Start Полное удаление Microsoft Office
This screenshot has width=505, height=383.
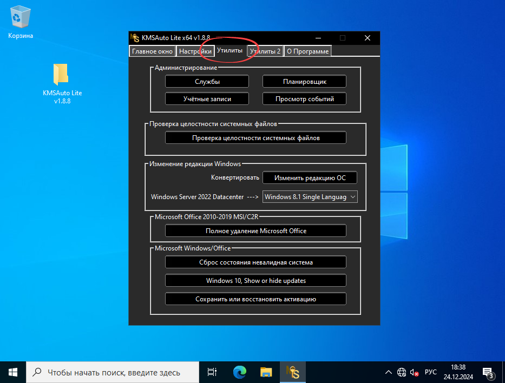(255, 230)
